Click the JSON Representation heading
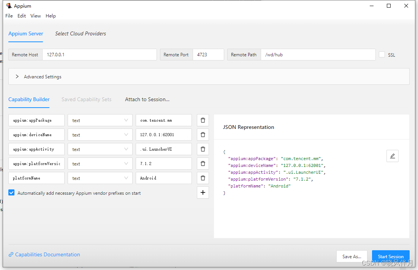Screen dimensions: 418x270 (x=249, y=127)
